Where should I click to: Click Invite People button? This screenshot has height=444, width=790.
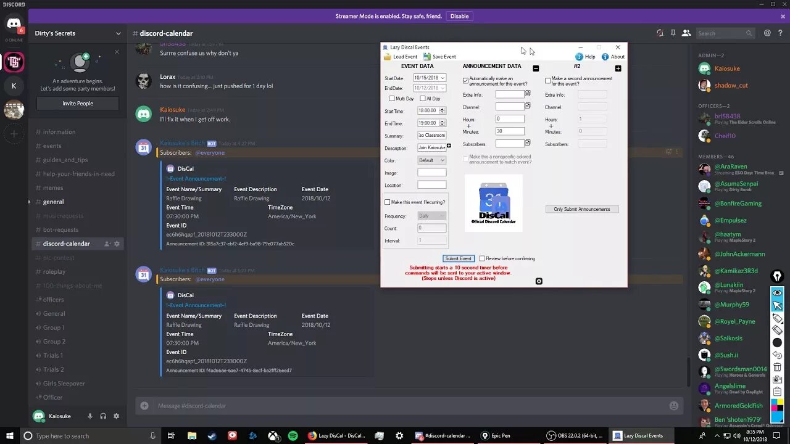tap(78, 104)
